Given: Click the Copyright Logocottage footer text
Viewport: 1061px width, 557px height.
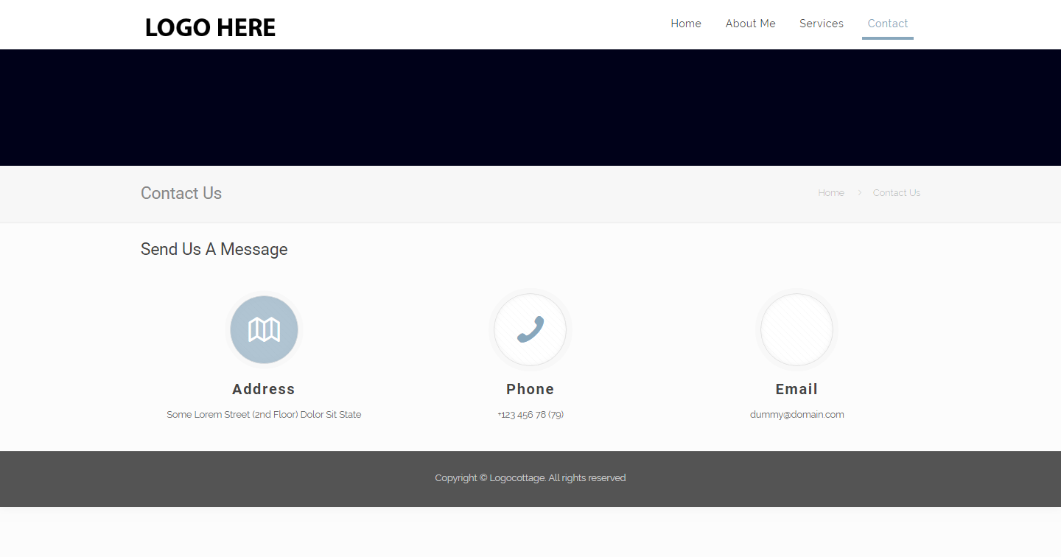Looking at the screenshot, I should pyautogui.click(x=530, y=478).
